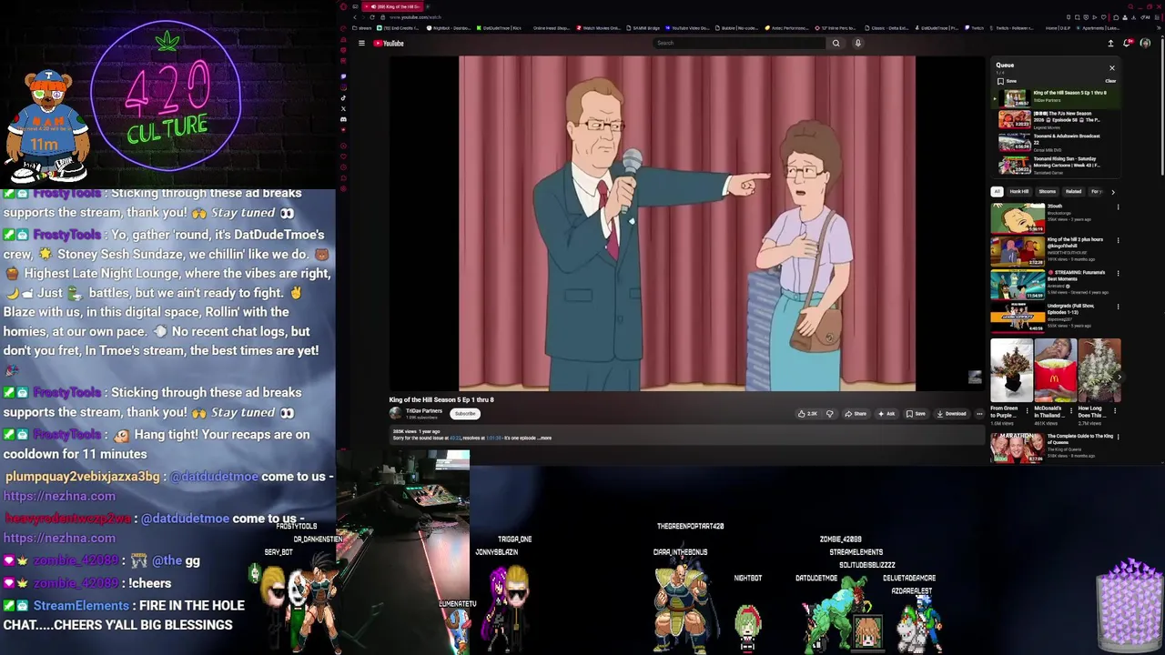Open the McDonald's in Thailand short
This screenshot has width=1165, height=655.
click(x=1055, y=370)
